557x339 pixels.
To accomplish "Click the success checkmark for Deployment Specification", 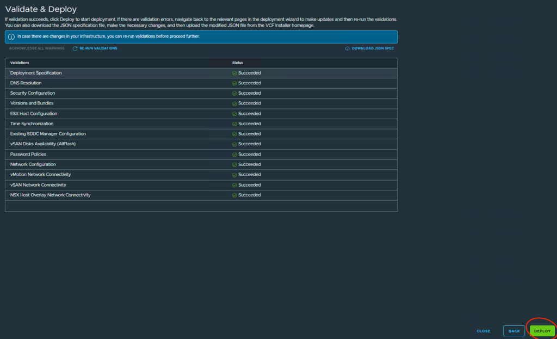I will 234,73.
